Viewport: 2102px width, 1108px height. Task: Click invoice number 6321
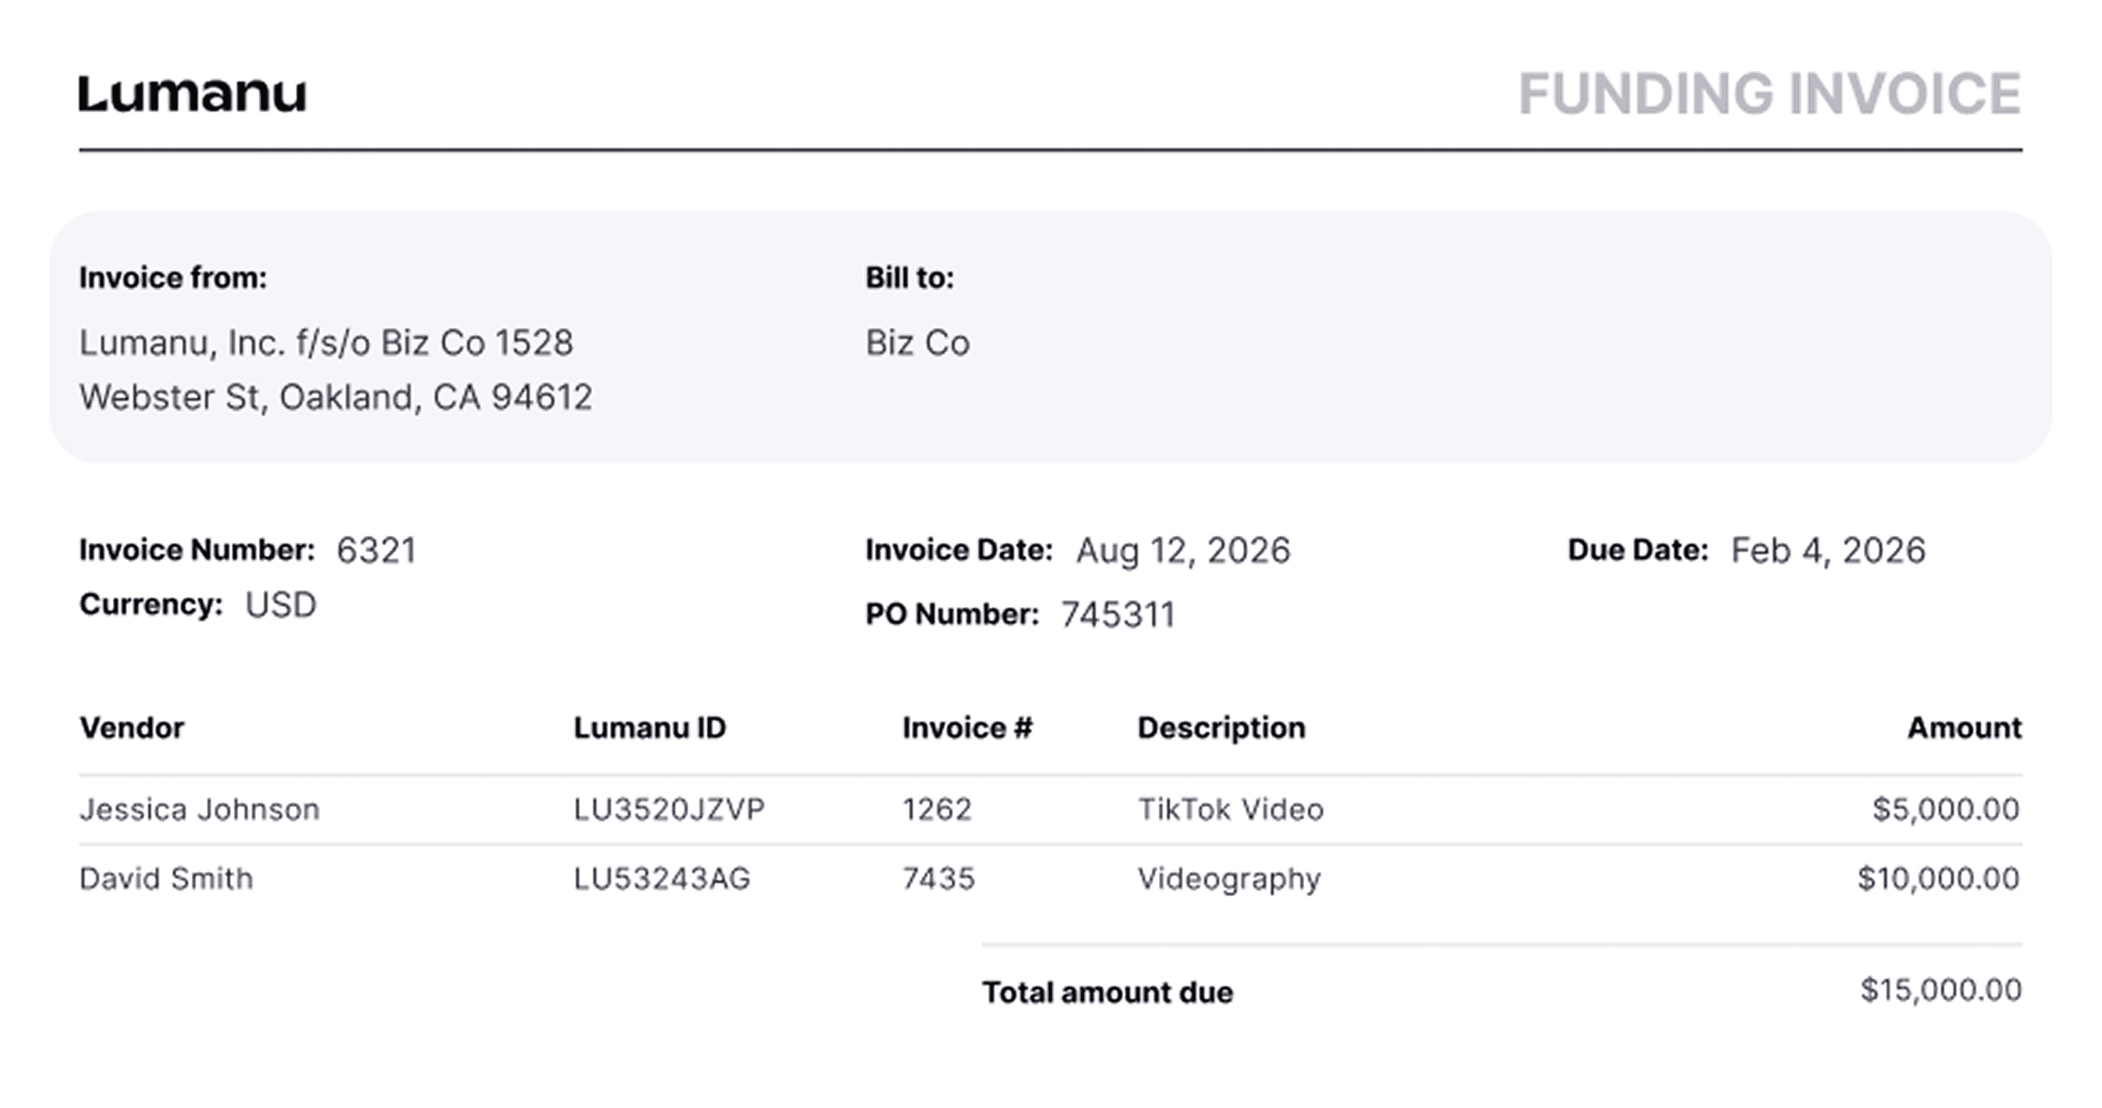pyautogui.click(x=376, y=551)
